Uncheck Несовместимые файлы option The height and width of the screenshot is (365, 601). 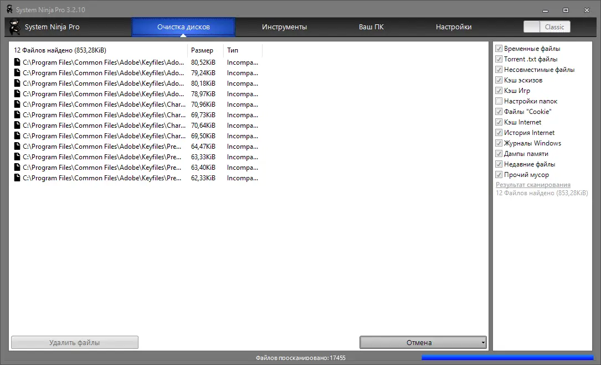tap(499, 69)
